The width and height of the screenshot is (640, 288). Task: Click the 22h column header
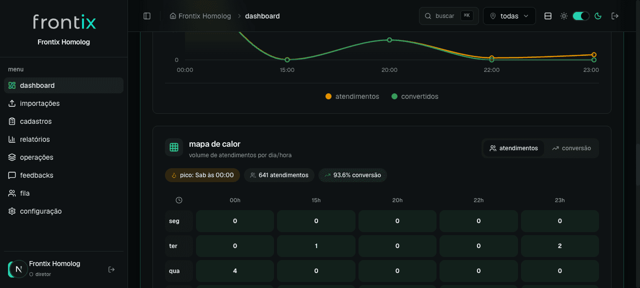pos(478,200)
